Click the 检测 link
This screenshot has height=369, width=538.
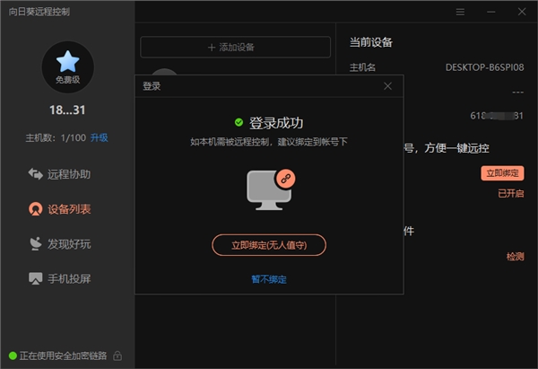click(515, 256)
